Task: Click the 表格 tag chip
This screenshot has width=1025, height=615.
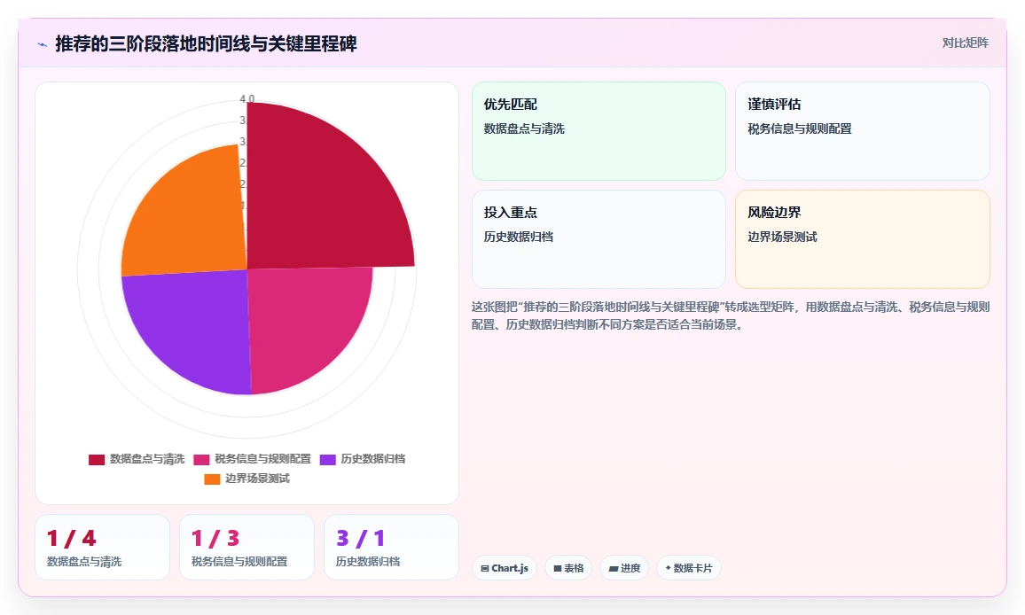Action: (568, 568)
